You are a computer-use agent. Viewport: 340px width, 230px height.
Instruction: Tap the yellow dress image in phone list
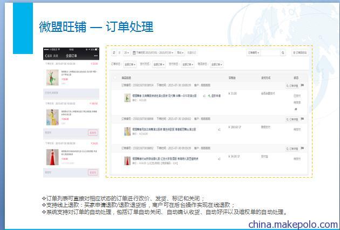point(52,117)
